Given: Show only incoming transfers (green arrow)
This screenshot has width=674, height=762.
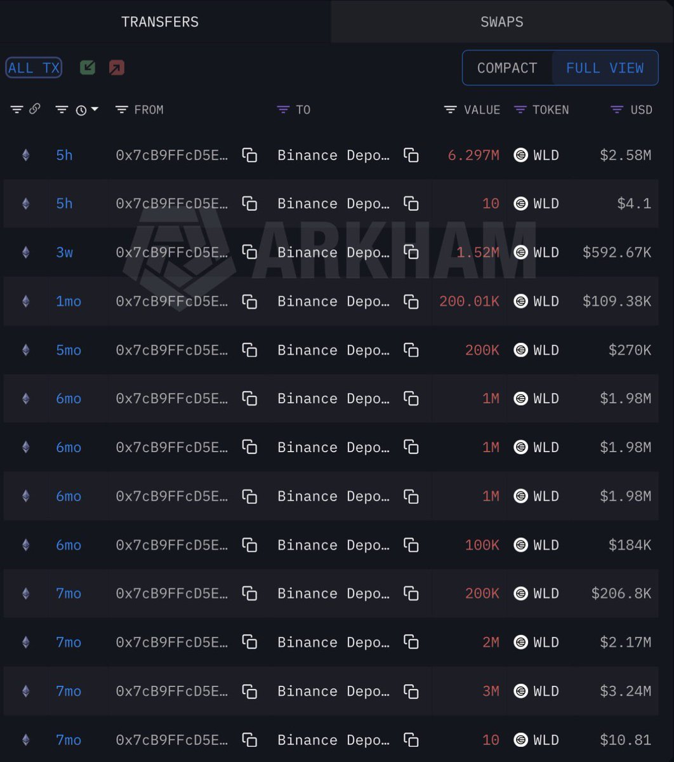Looking at the screenshot, I should [x=88, y=67].
